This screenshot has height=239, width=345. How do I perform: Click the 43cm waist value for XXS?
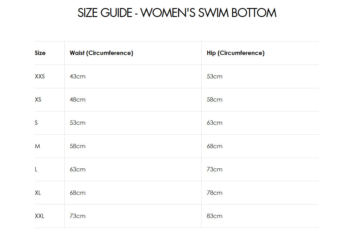pos(78,77)
